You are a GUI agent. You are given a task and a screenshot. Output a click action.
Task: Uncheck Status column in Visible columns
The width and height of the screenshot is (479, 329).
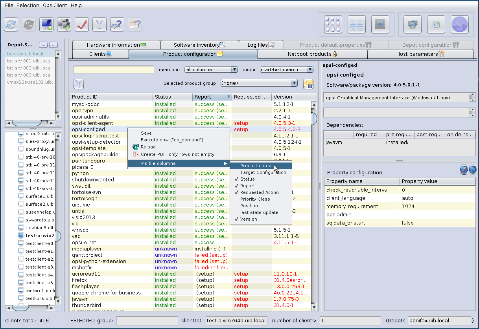click(x=261, y=179)
